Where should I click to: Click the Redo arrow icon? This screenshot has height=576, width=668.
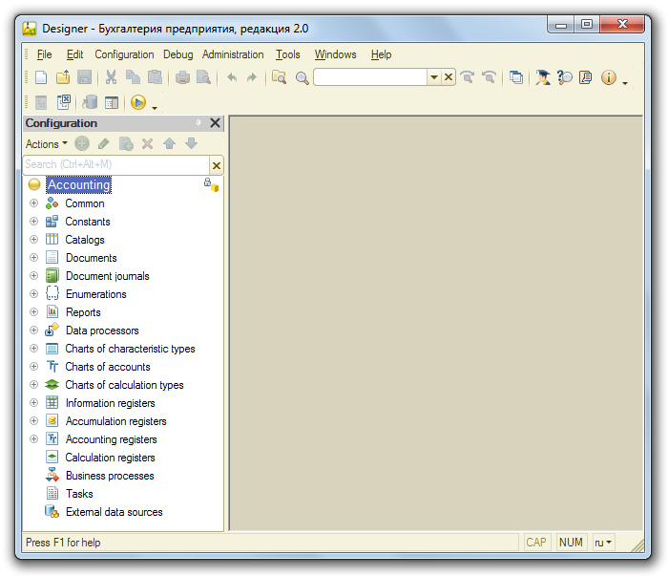pos(252,77)
